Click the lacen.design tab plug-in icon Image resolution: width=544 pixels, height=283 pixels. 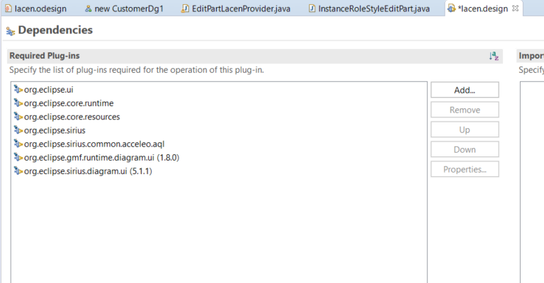(x=451, y=8)
